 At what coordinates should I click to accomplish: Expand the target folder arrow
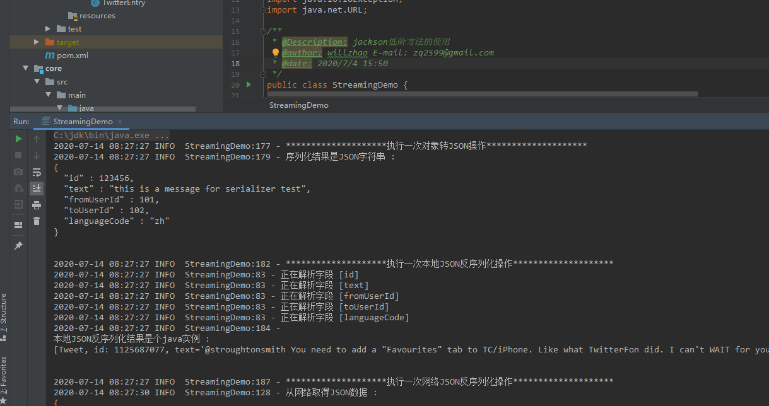(x=37, y=42)
